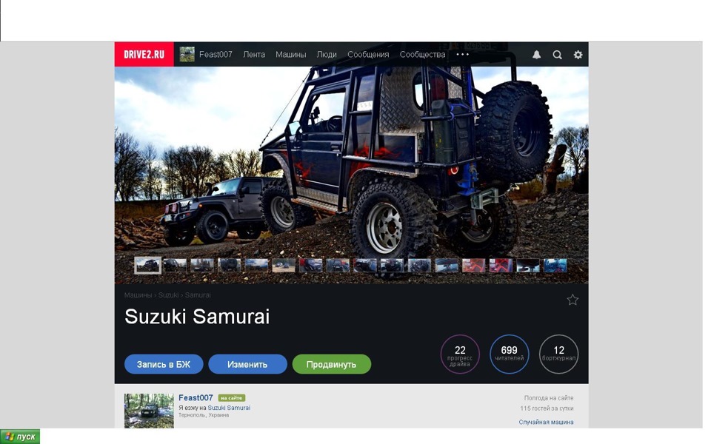
Task: Open the notifications bell icon
Action: coord(536,55)
